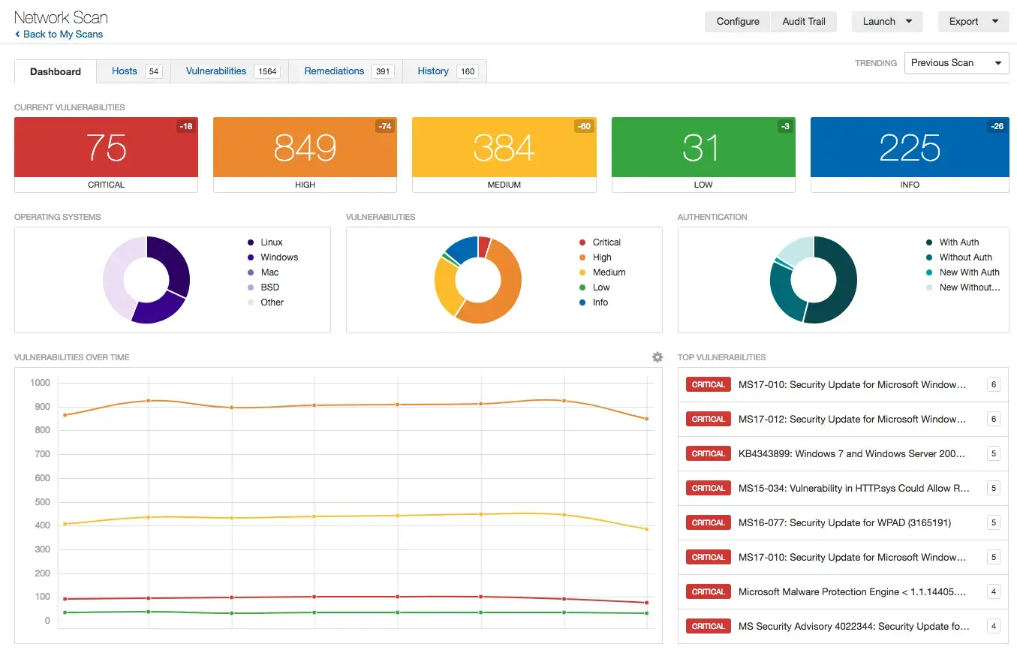1017x650 pixels.
Task: Switch to the Hosts tab
Action: (x=125, y=71)
